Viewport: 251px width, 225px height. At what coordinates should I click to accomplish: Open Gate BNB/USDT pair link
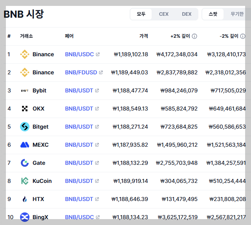pyautogui.click(x=79, y=163)
